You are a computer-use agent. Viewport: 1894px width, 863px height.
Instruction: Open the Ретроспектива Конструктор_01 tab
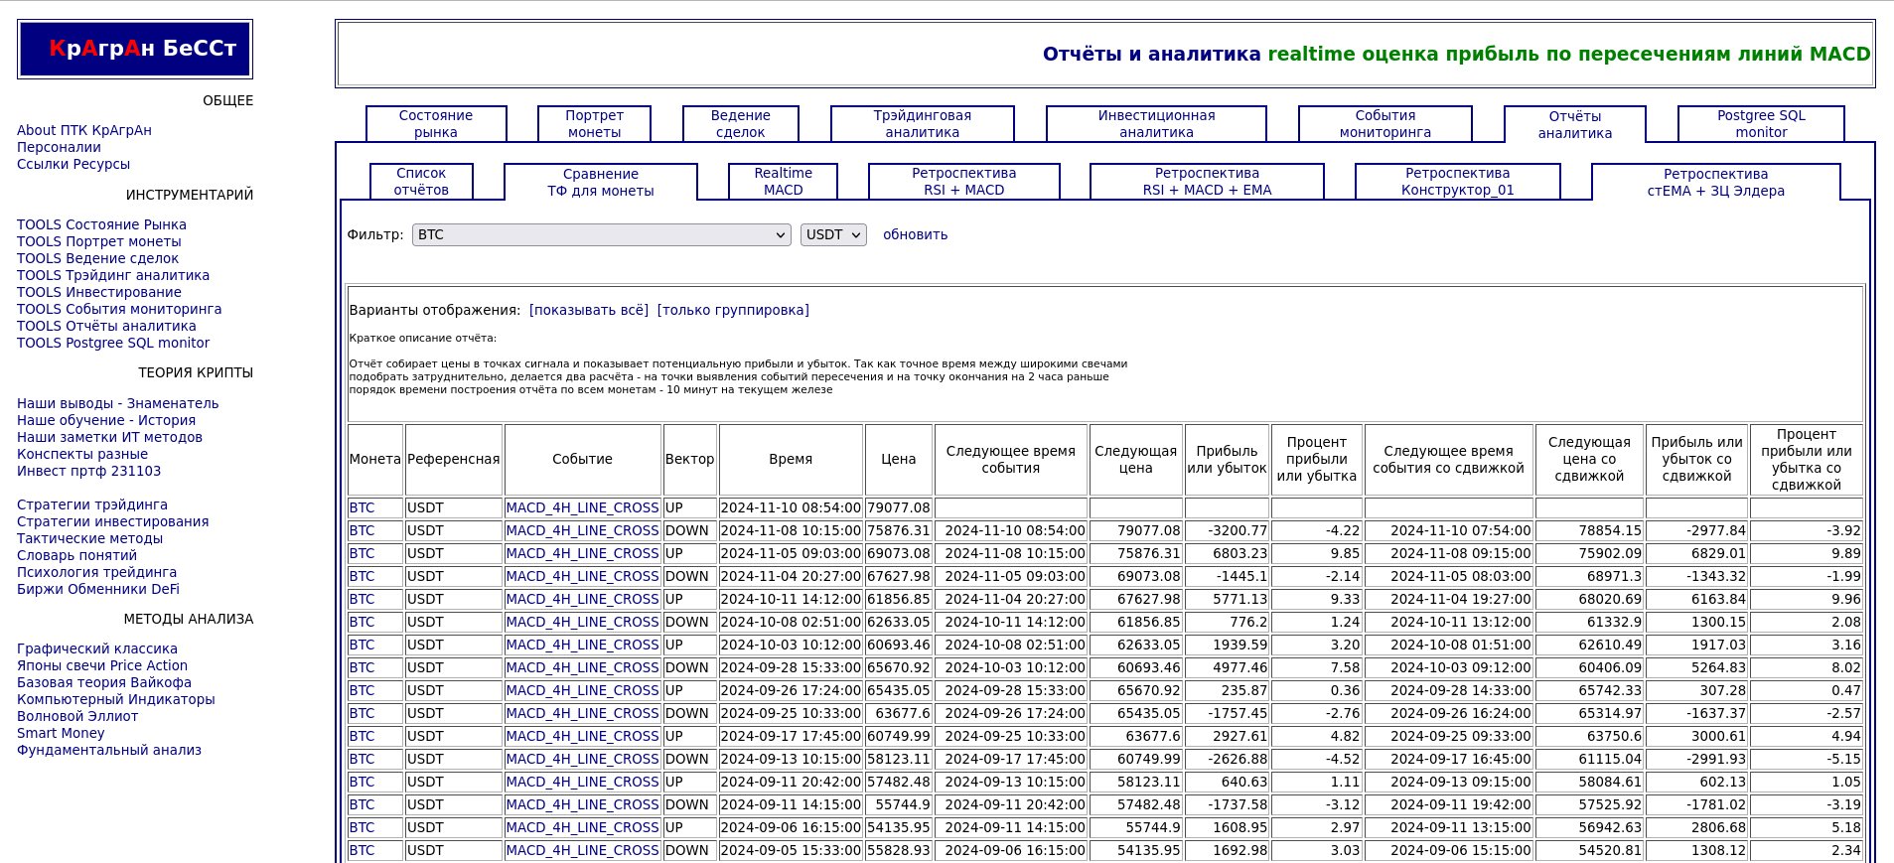(x=1457, y=182)
